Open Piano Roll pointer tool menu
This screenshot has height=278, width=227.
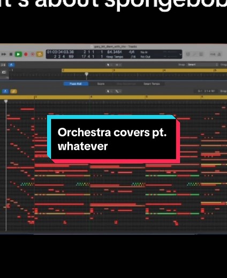tap(109, 91)
